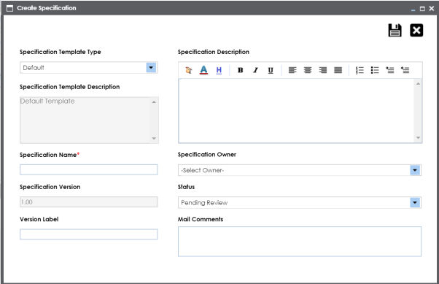
Task: Toggle italic formatting
Action: [255, 70]
